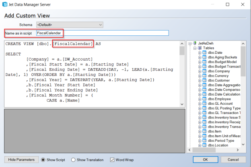251x167 pixels.
Task: Click the dbo.Item Unit of Meas table icon
Action: click(204, 136)
